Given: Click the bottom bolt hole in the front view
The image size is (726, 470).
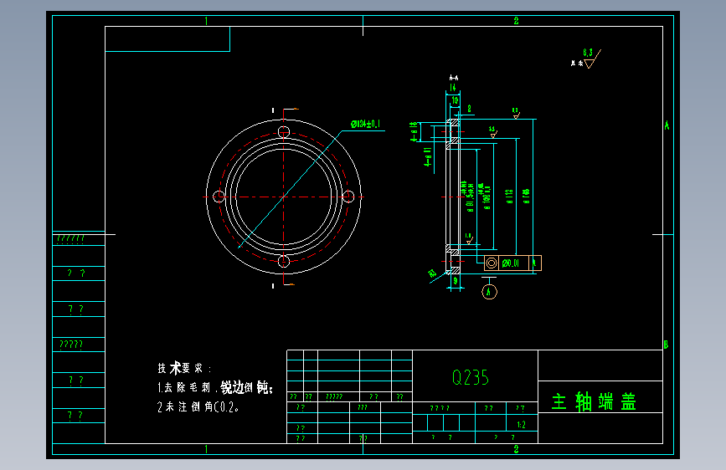Looking at the screenshot, I should point(284,262).
